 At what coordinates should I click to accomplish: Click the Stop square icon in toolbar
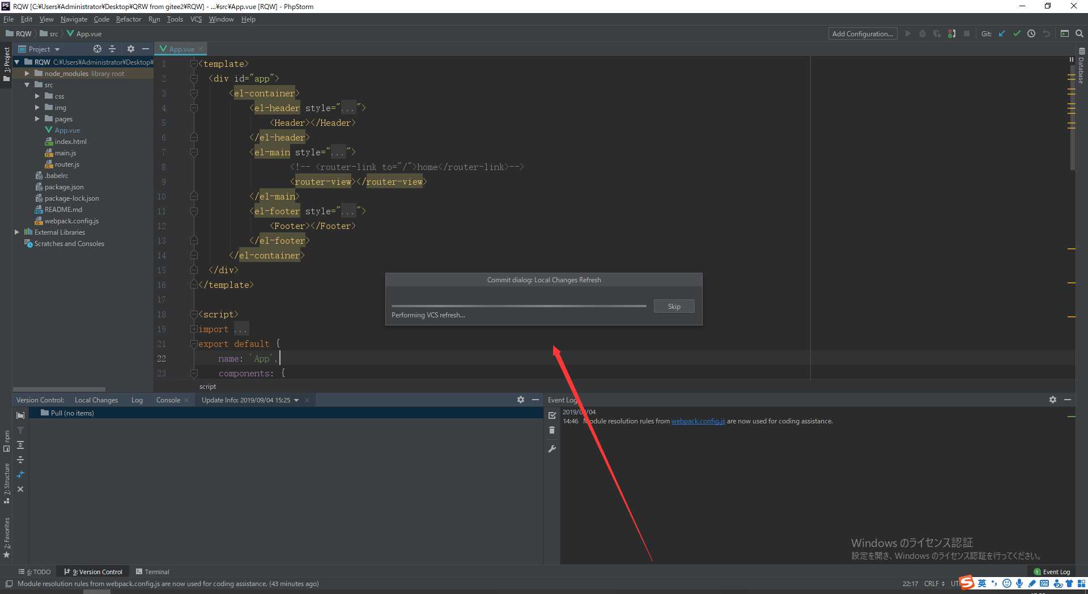(x=967, y=34)
